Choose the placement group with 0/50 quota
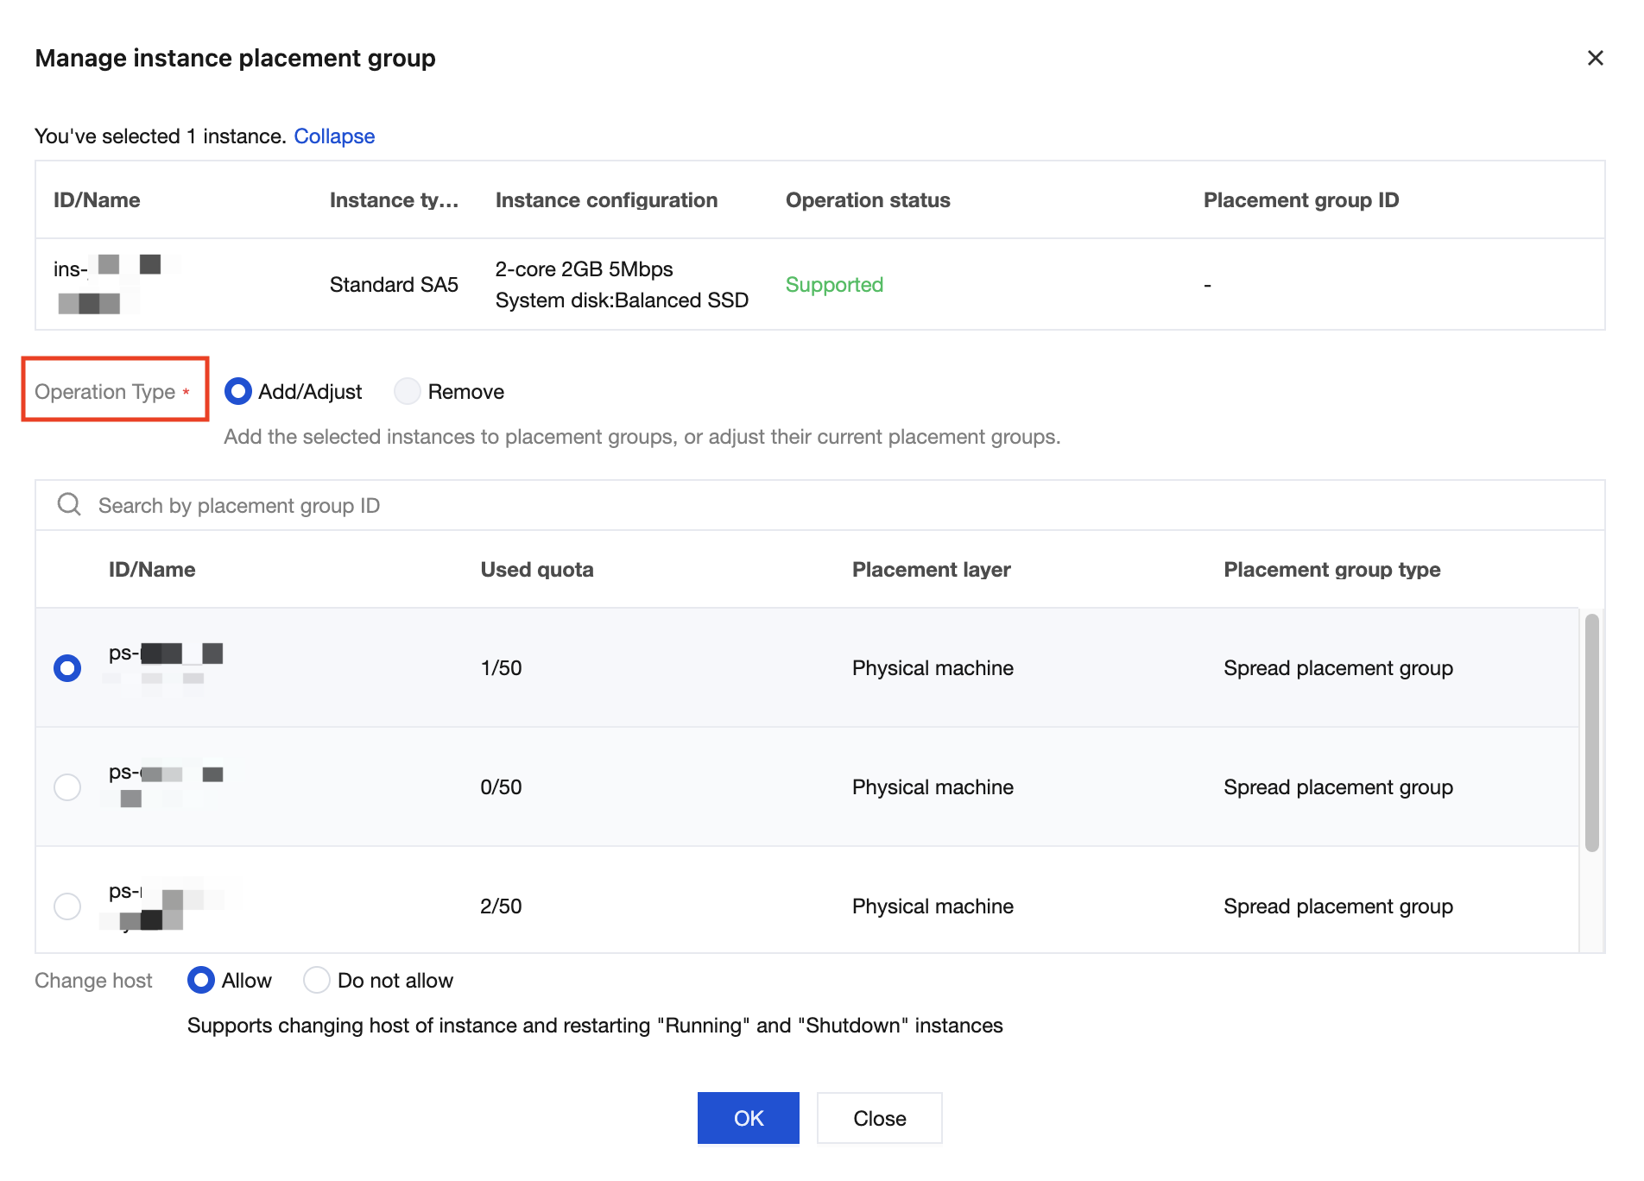Image resolution: width=1644 pixels, height=1181 pixels. pyautogui.click(x=67, y=787)
